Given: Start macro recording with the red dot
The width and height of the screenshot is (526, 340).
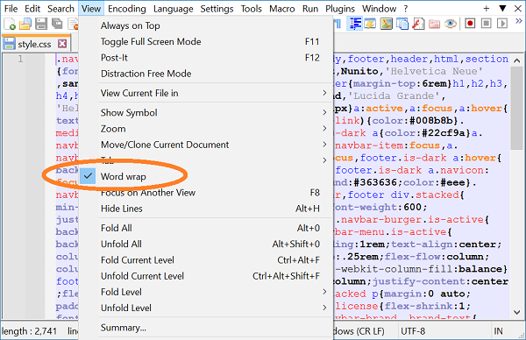Looking at the screenshot, I should click(x=470, y=24).
